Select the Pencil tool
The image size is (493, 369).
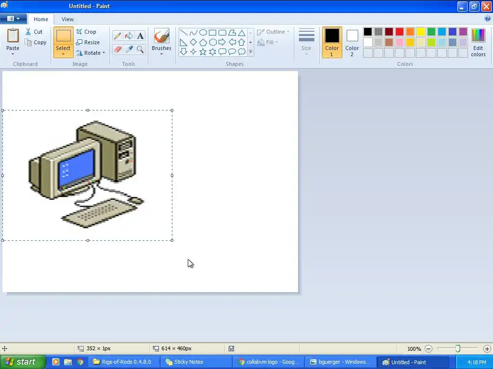click(117, 36)
